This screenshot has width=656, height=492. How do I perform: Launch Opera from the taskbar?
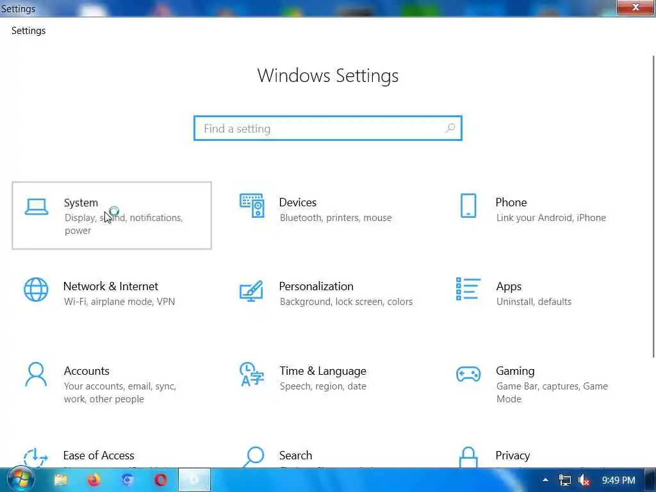pyautogui.click(x=161, y=480)
